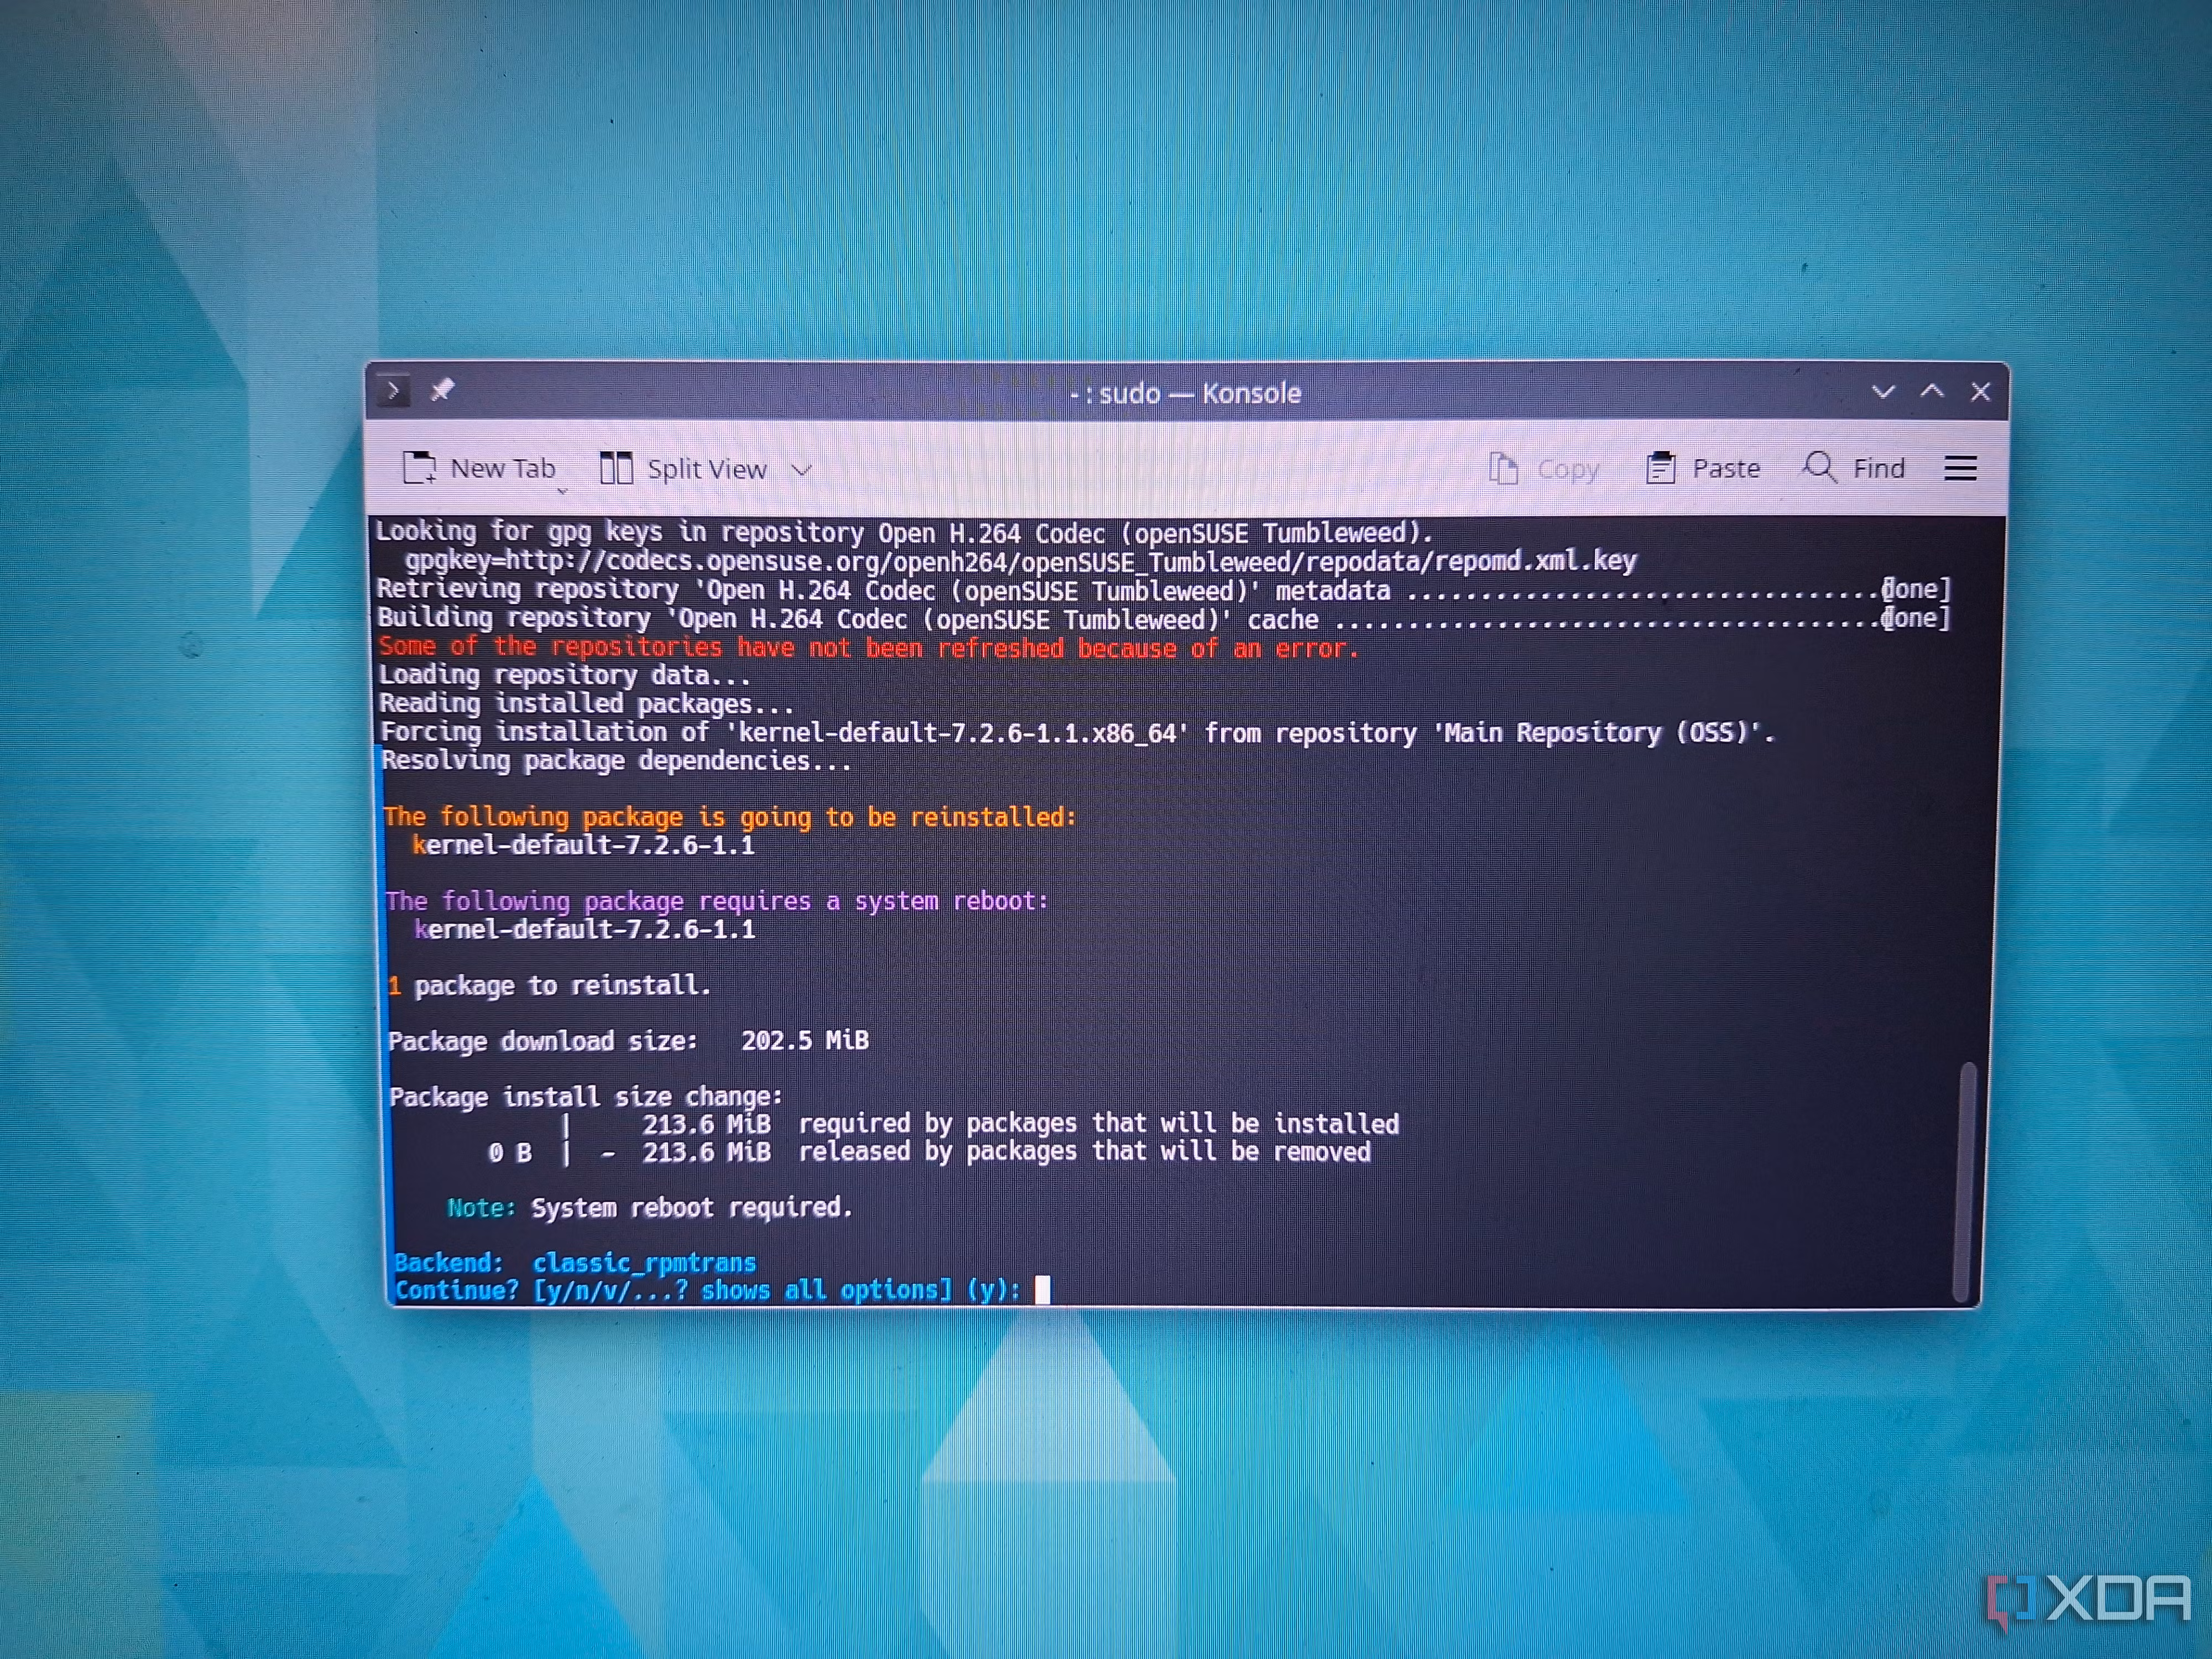Open the hamburger menu

(x=1960, y=468)
